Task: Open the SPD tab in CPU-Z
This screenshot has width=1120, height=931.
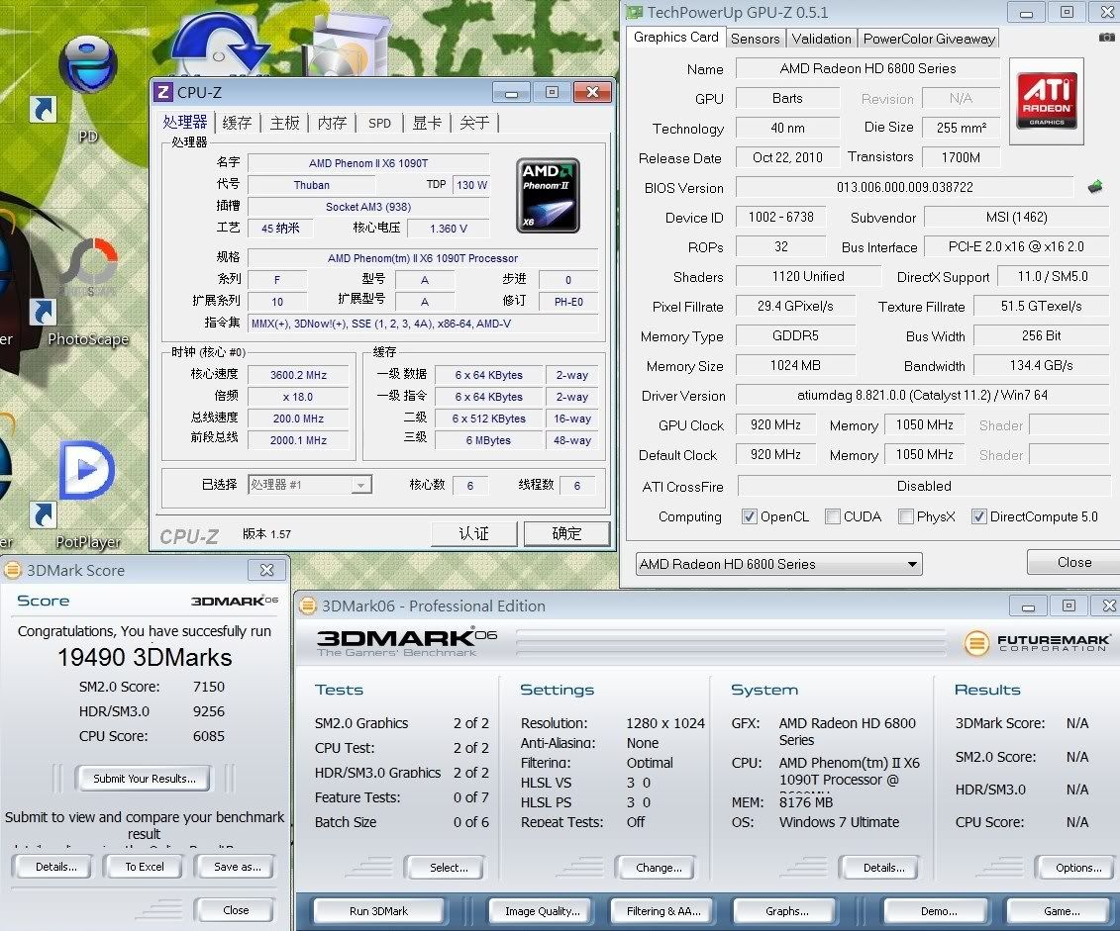Action: 379,123
